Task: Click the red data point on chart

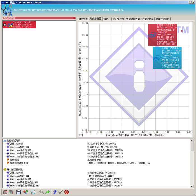Action: point(182,31)
